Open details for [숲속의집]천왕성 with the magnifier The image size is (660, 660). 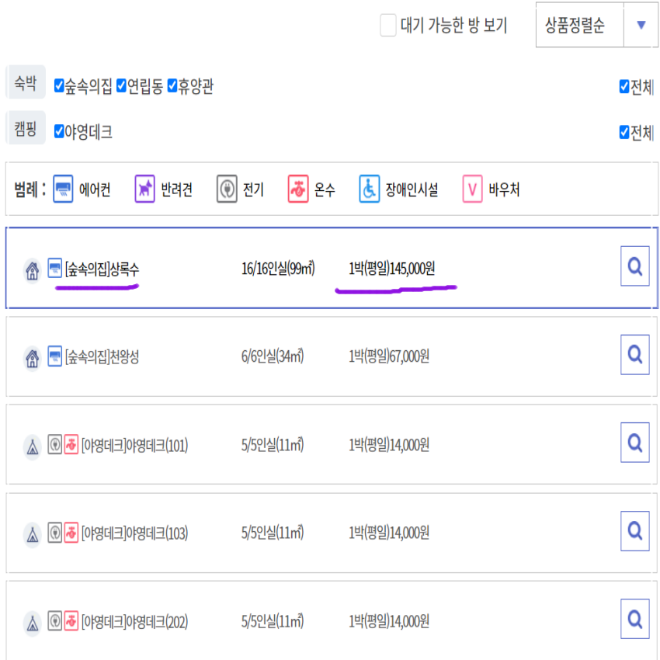point(635,355)
